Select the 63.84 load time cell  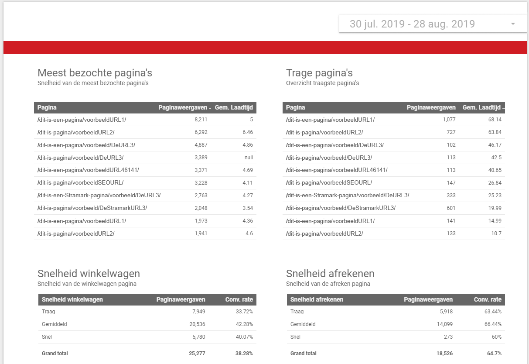495,132
